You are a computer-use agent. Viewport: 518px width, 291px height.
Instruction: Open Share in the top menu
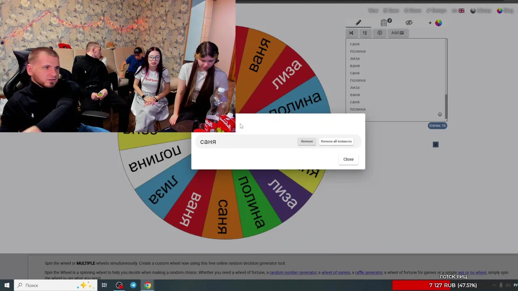coord(413,11)
